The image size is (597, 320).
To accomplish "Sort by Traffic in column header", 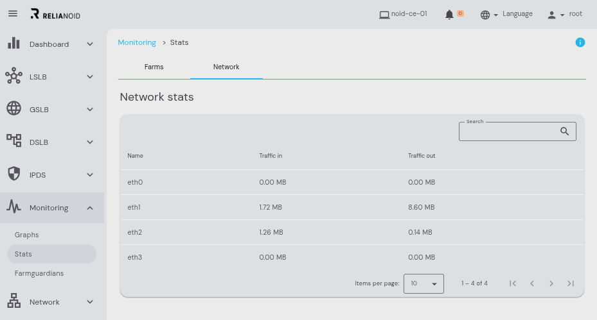I will [271, 156].
